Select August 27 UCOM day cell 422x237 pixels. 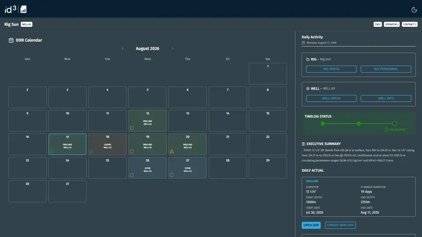[x=188, y=168]
